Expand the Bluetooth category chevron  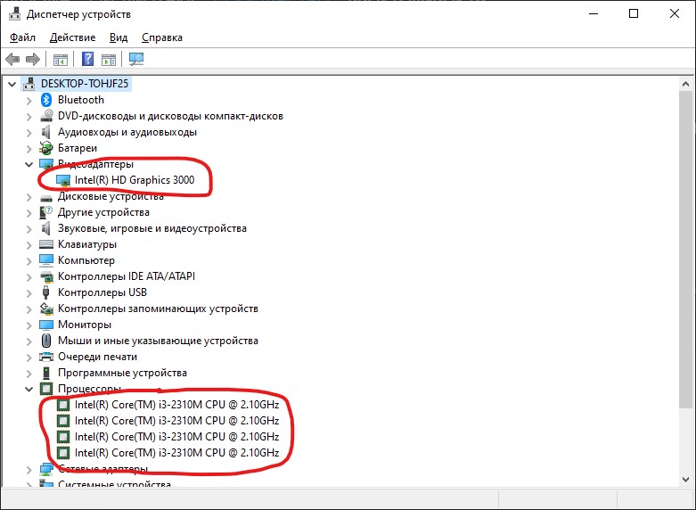[29, 101]
